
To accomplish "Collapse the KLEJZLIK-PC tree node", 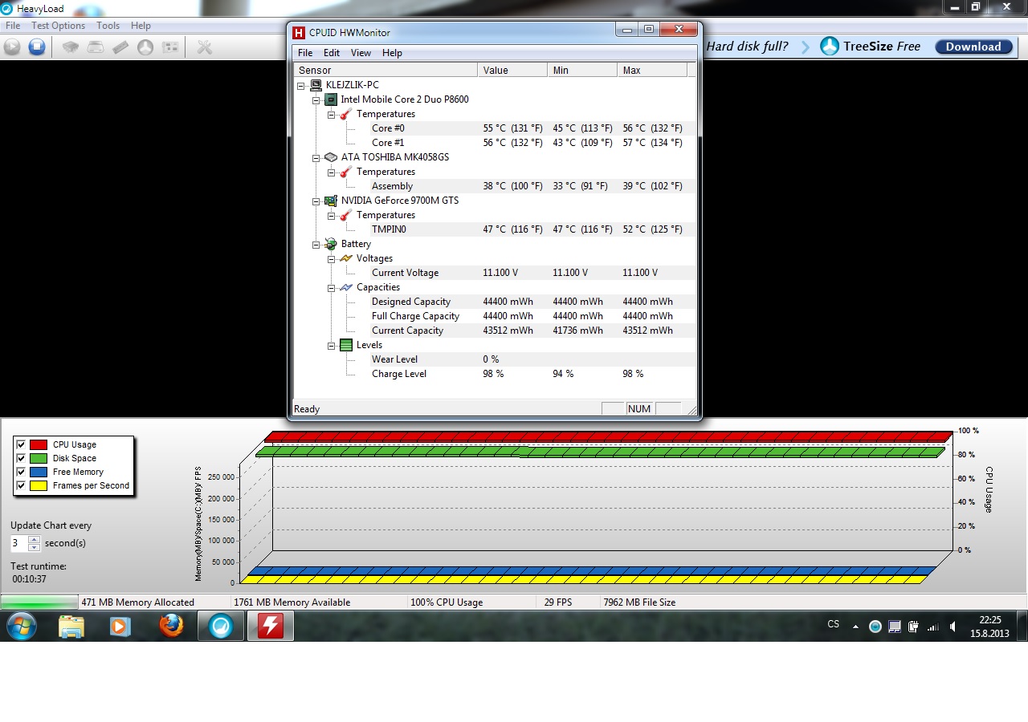I will point(301,85).
